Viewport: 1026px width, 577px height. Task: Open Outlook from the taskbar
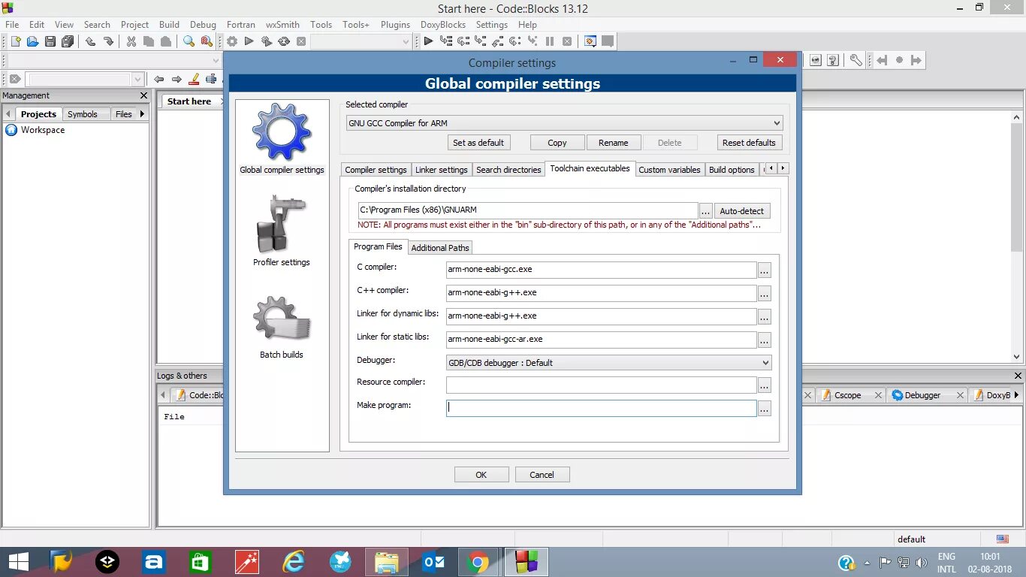433,562
